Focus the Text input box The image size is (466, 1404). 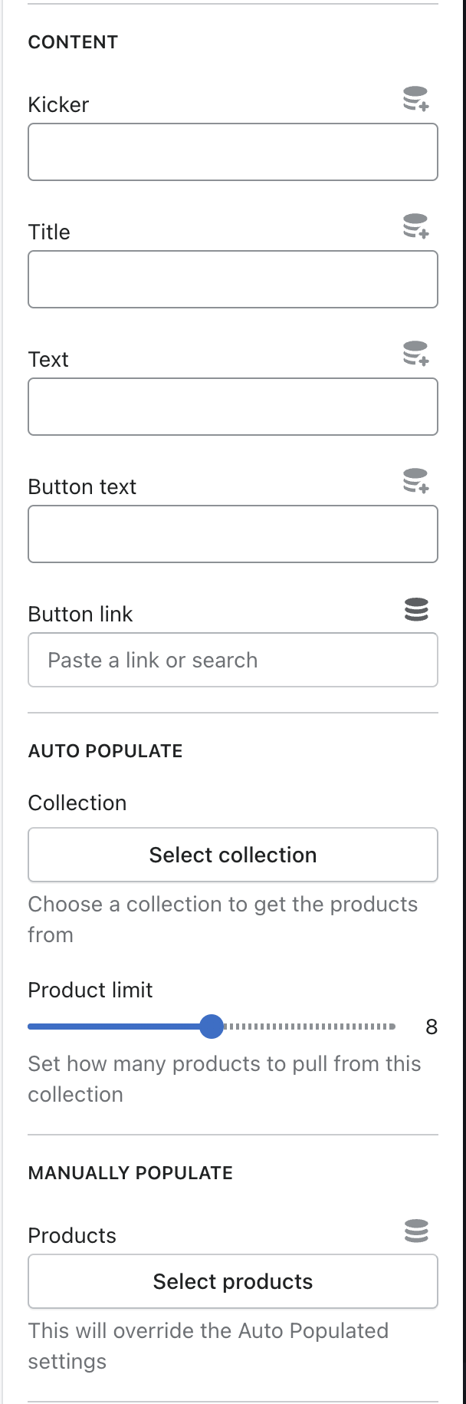click(233, 407)
